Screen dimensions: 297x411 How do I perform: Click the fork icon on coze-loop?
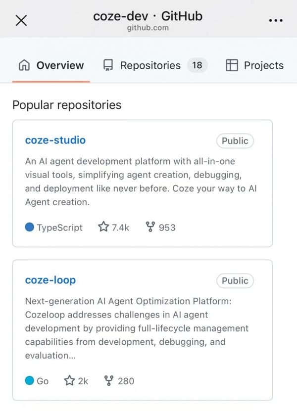coord(109,381)
